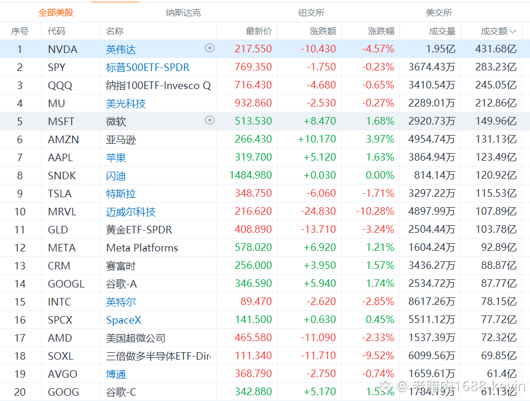Open the 迈威尔科技 stock link
530x401 pixels.
(131, 211)
